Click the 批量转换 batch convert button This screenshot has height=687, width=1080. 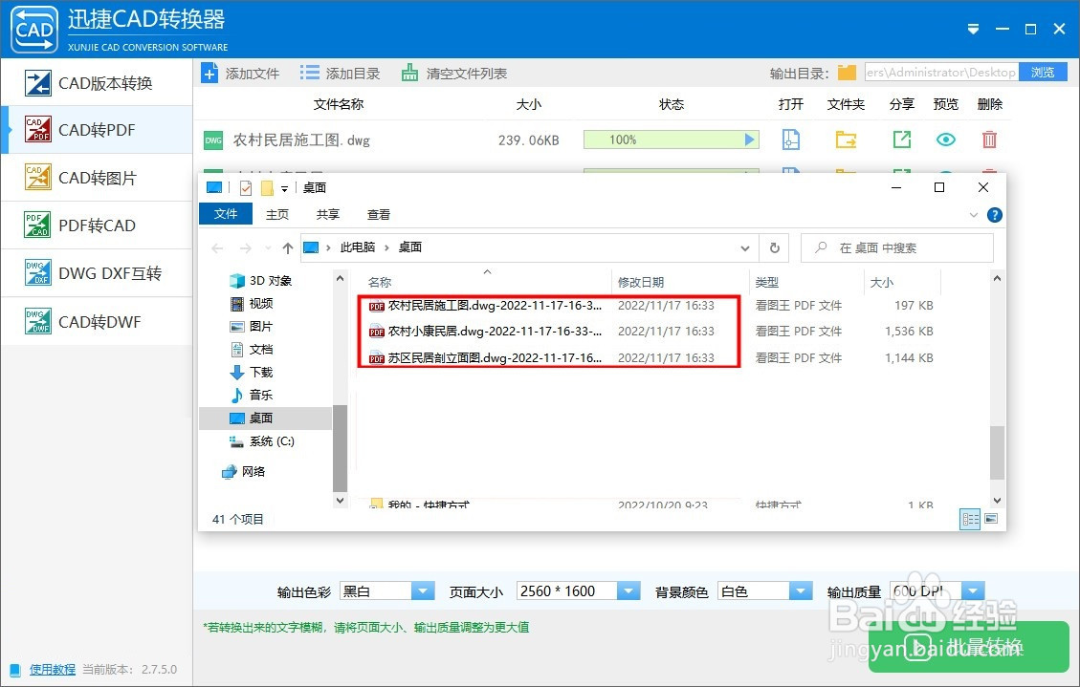[968, 647]
